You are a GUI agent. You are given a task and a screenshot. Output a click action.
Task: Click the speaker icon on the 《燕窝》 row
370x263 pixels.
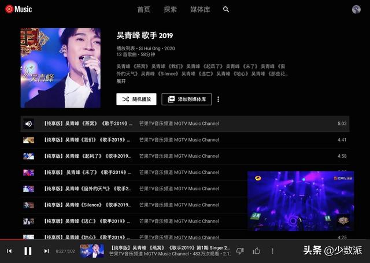(x=28, y=124)
